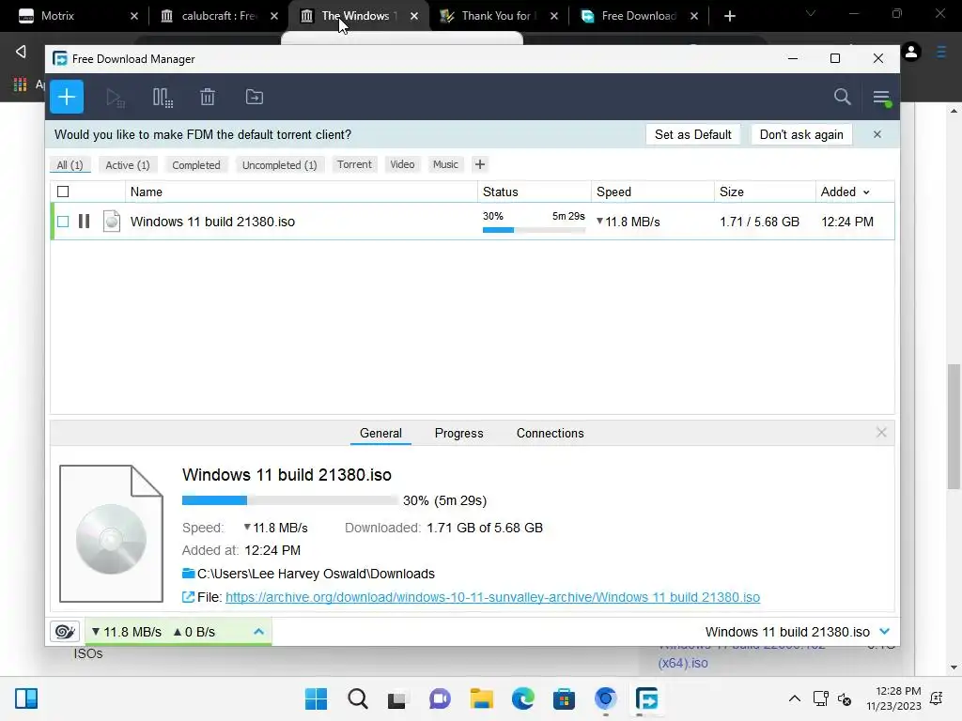Select the Music filter tab
The width and height of the screenshot is (962, 721).
(445, 164)
